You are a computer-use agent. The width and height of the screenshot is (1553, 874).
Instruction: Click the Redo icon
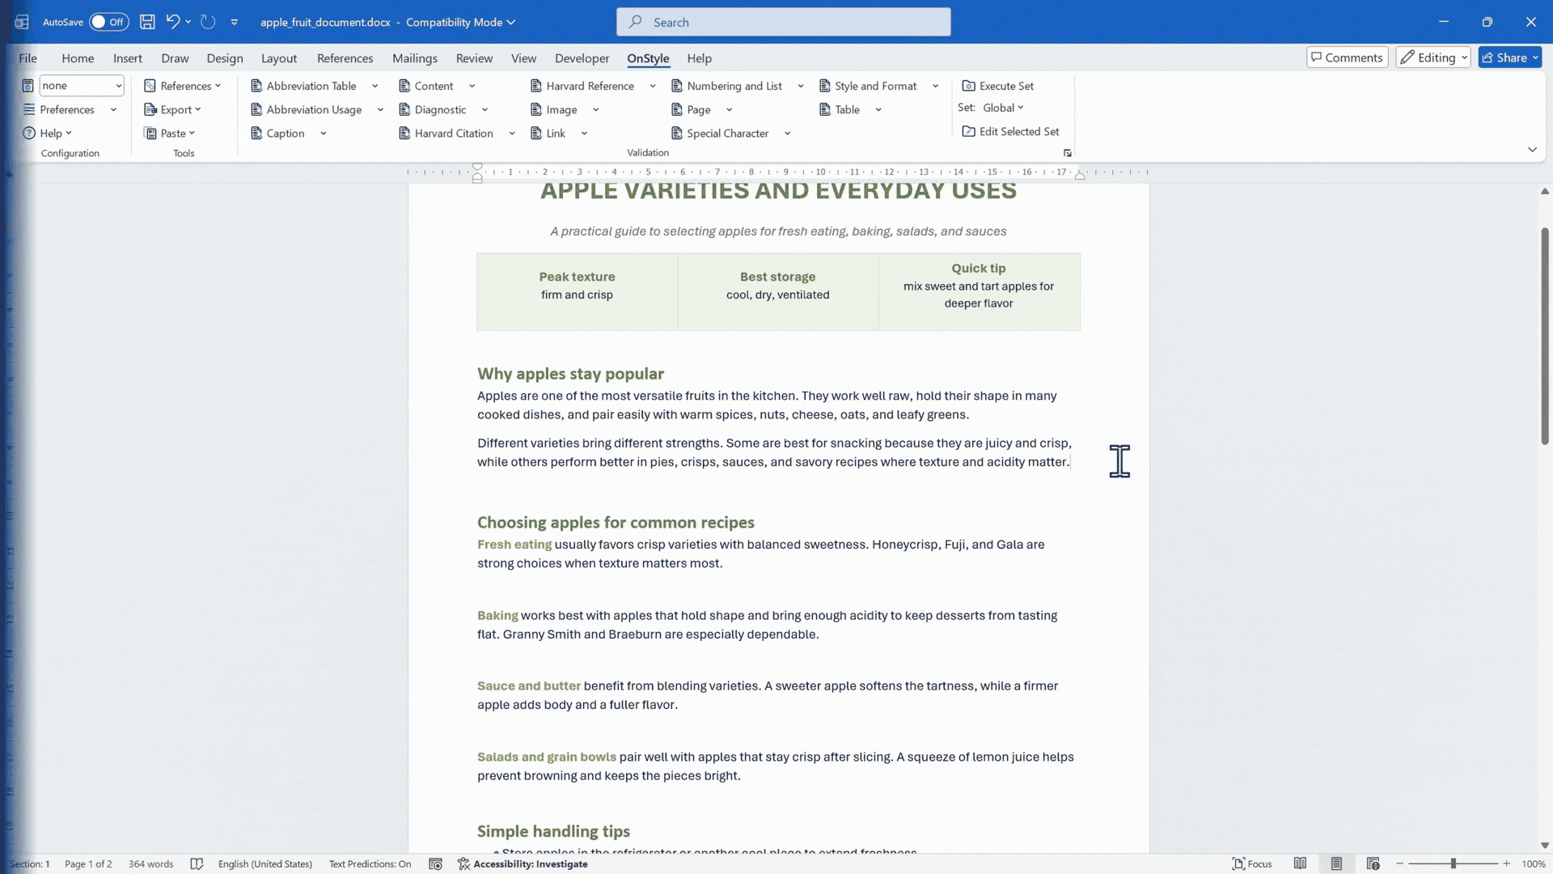click(208, 22)
